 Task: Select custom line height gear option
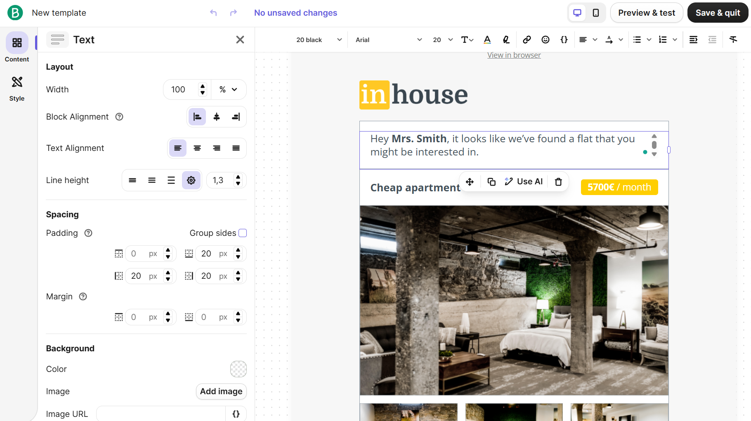pos(191,180)
